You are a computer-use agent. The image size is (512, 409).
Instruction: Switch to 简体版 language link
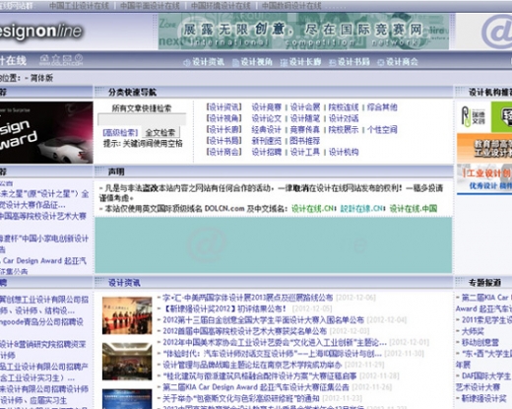click(41, 78)
